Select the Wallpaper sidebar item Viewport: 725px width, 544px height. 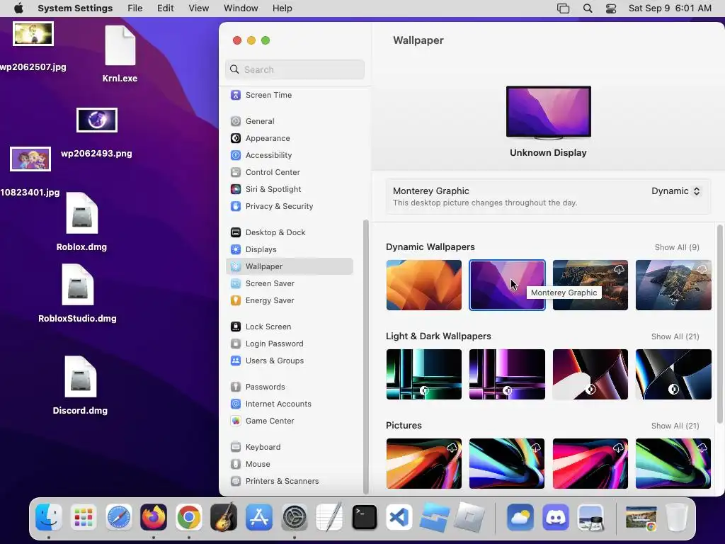coord(290,266)
